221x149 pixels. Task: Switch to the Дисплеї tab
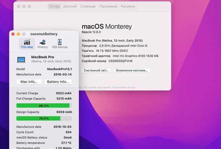click(70, 6)
